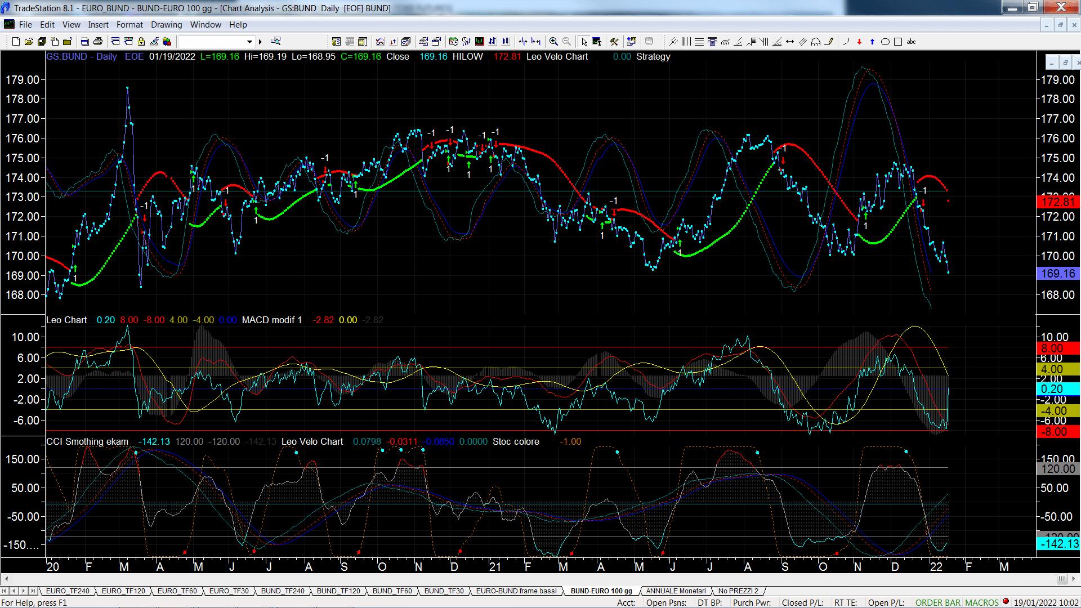
Task: Click the expand bar spacing icon
Action: pyautogui.click(x=536, y=41)
